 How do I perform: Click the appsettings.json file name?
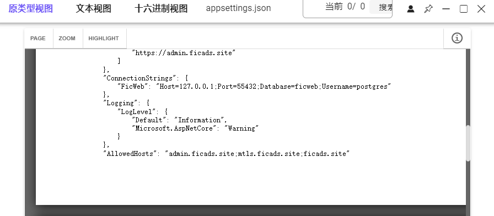(x=238, y=8)
